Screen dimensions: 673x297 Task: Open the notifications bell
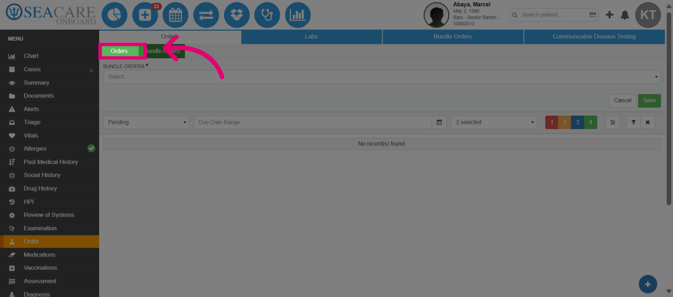[x=625, y=15]
